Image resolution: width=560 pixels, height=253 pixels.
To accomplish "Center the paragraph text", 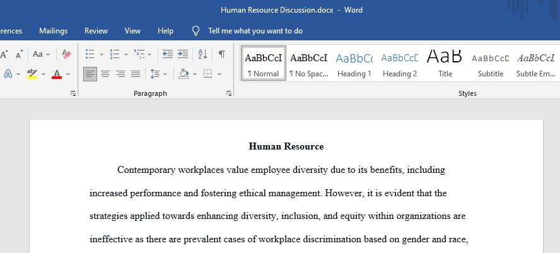I will point(105,74).
